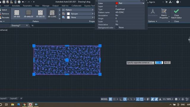Switch to the Layout2 tab

tap(13, 98)
